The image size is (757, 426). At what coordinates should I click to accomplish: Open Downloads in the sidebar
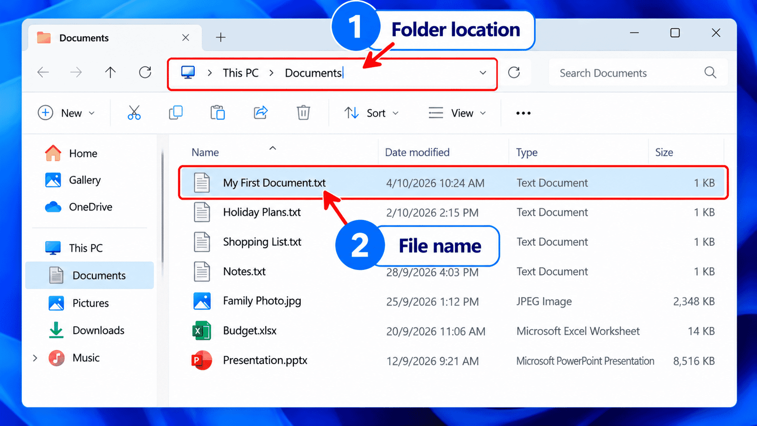86,330
